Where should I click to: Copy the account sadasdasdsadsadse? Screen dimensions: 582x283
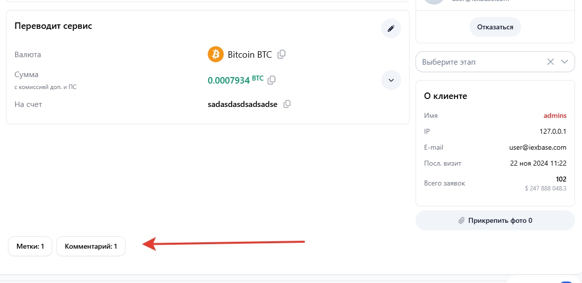pyautogui.click(x=287, y=104)
